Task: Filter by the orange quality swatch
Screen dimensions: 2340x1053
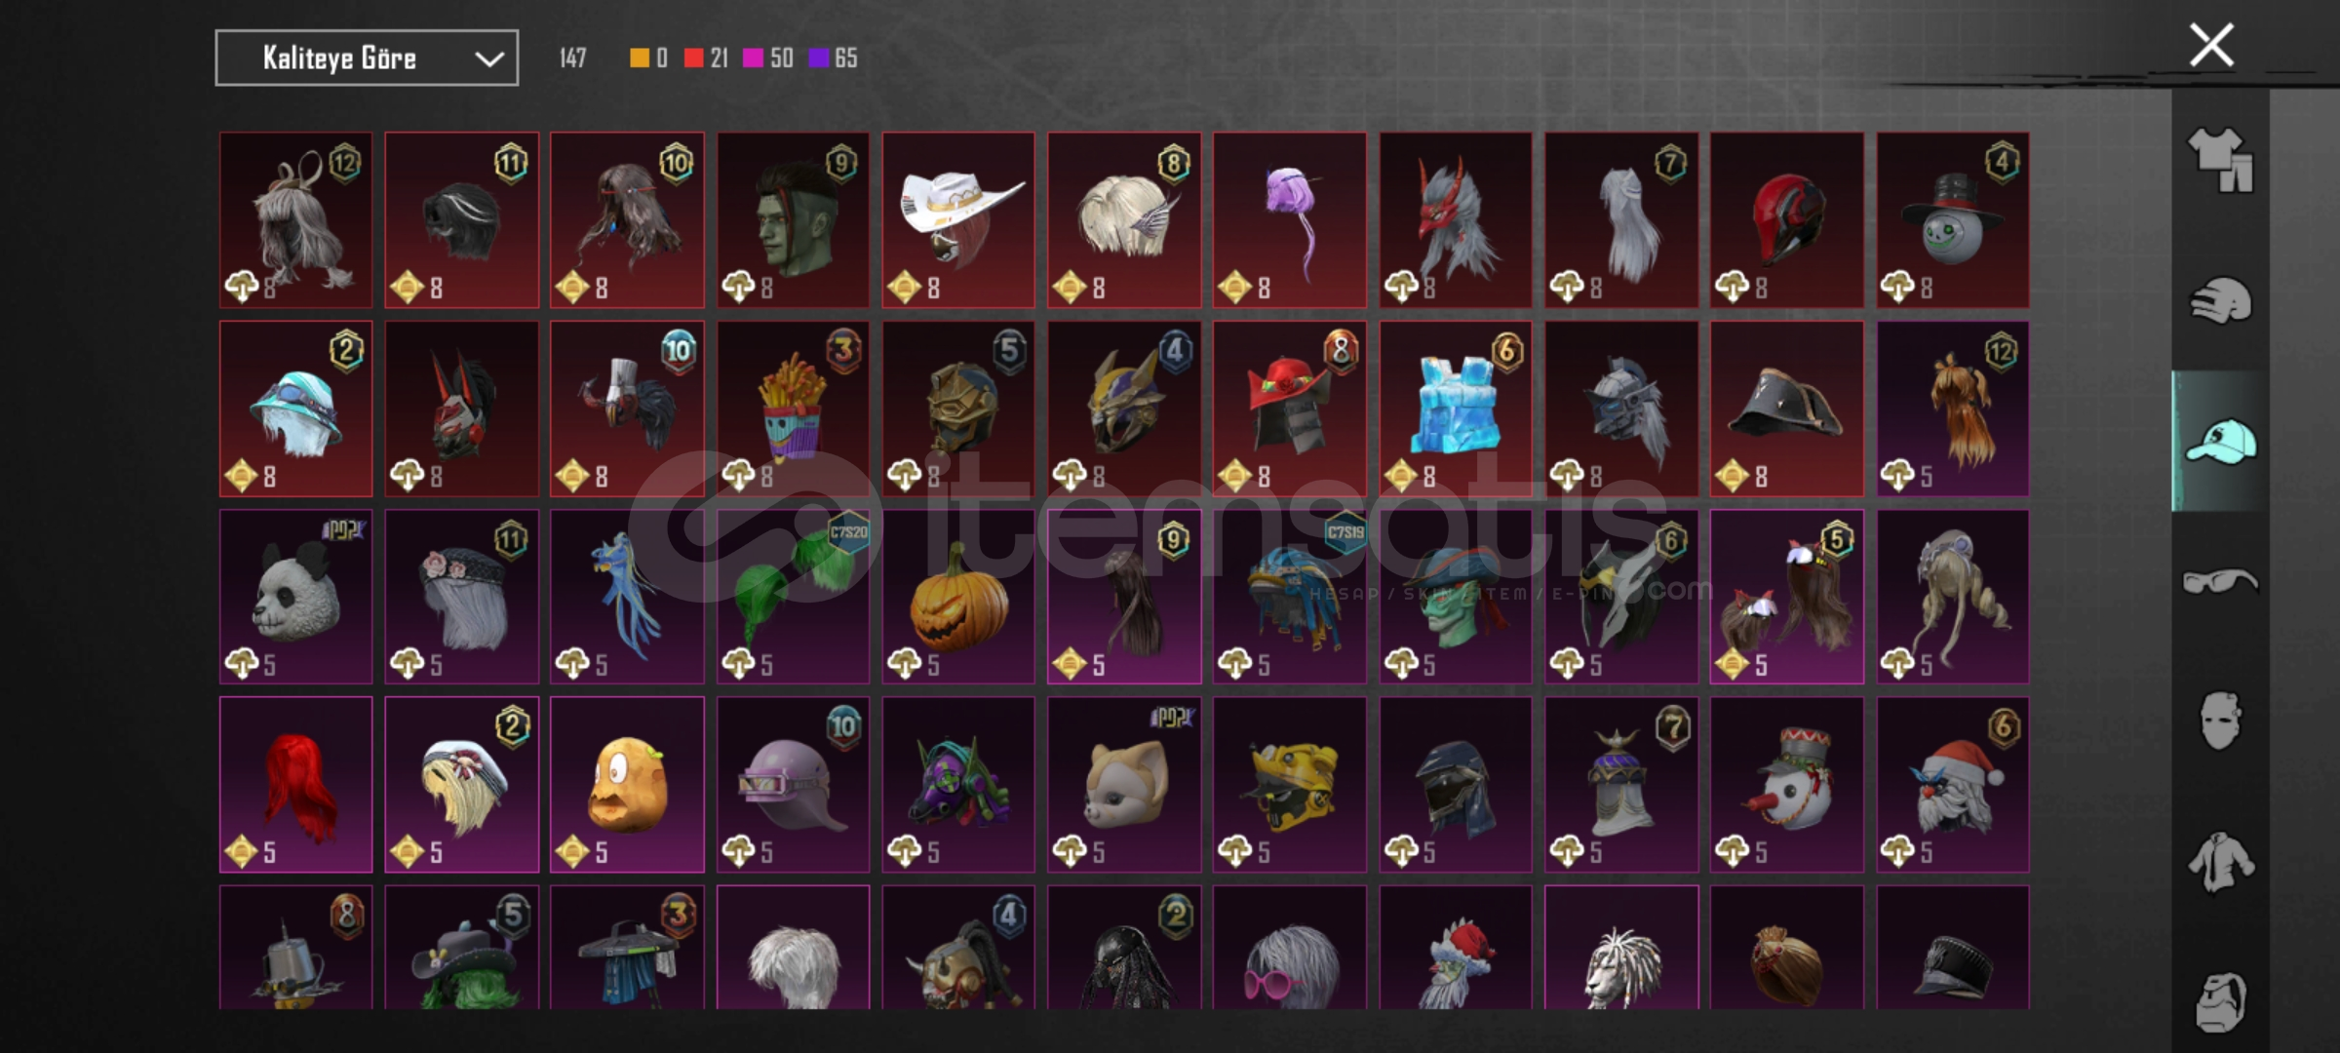Action: tap(640, 58)
